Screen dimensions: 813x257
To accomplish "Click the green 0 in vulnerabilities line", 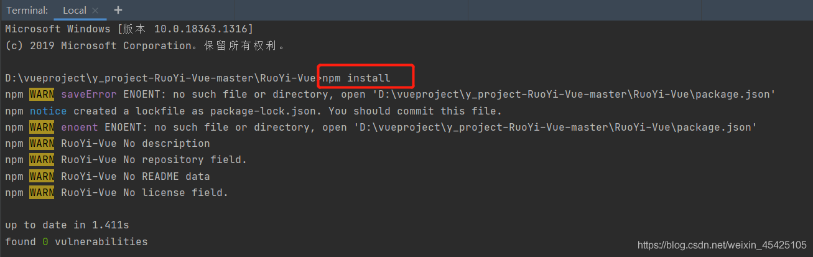I will click(45, 241).
